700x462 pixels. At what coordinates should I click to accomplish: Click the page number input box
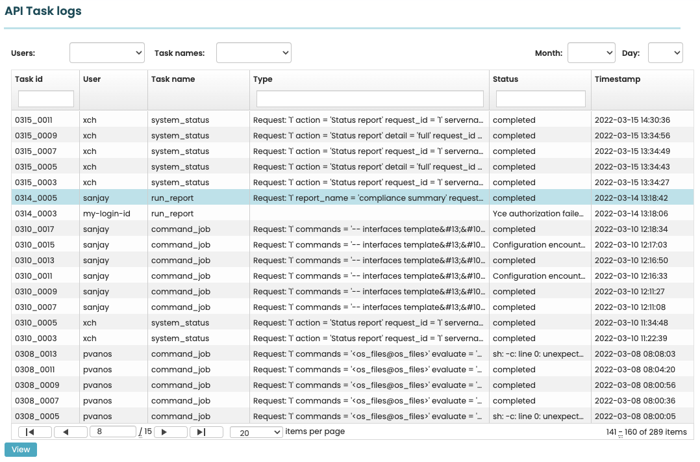pos(114,432)
